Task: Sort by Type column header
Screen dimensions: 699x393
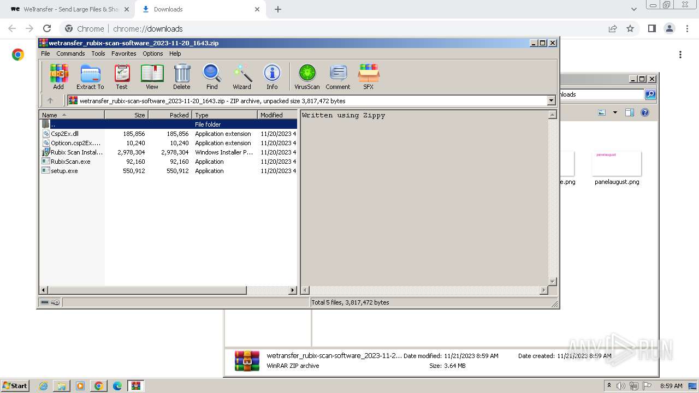Action: click(x=224, y=115)
